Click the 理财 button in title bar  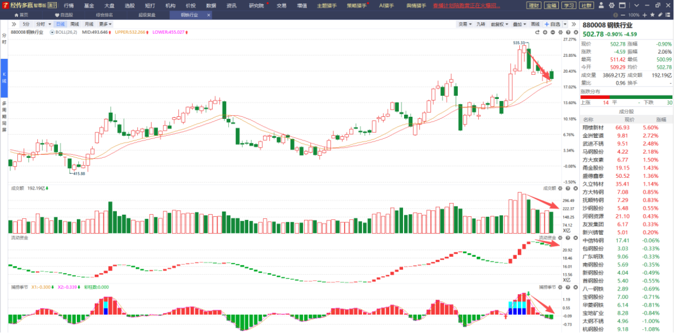coord(534,6)
